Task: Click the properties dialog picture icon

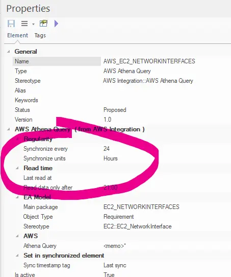Action: tap(43, 24)
